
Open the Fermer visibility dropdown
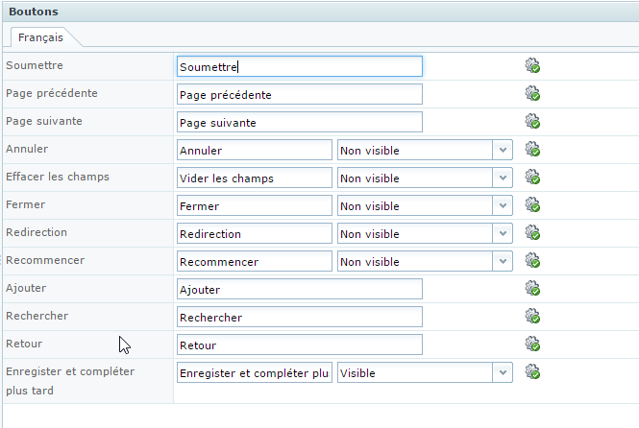pyautogui.click(x=425, y=206)
